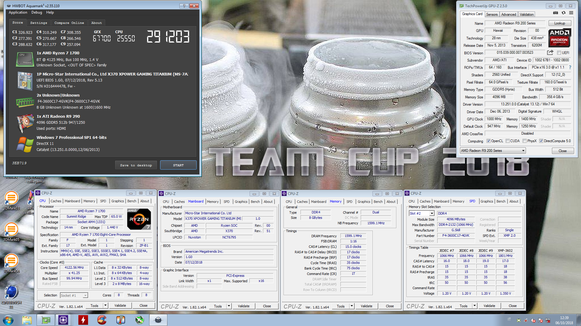Open the 3DMark05 desktop shortcut

11,232
